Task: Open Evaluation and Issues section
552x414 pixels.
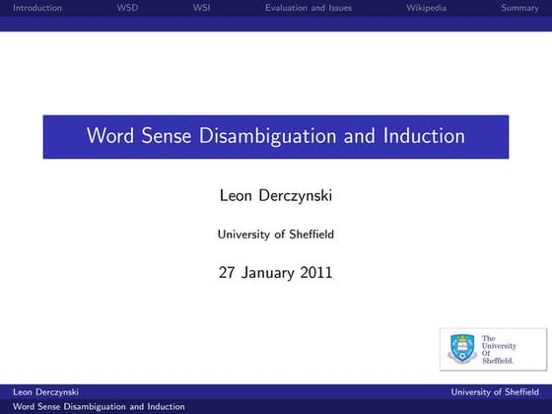Action: click(309, 8)
